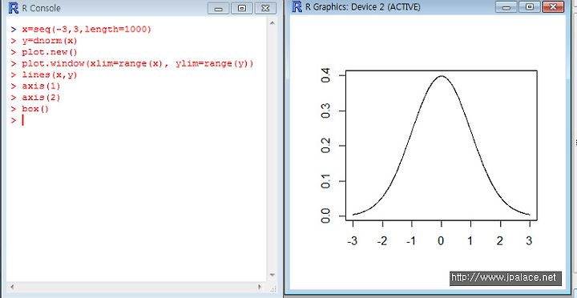Click the R Console horizontal scrollbar right arrow

[x=260, y=286]
